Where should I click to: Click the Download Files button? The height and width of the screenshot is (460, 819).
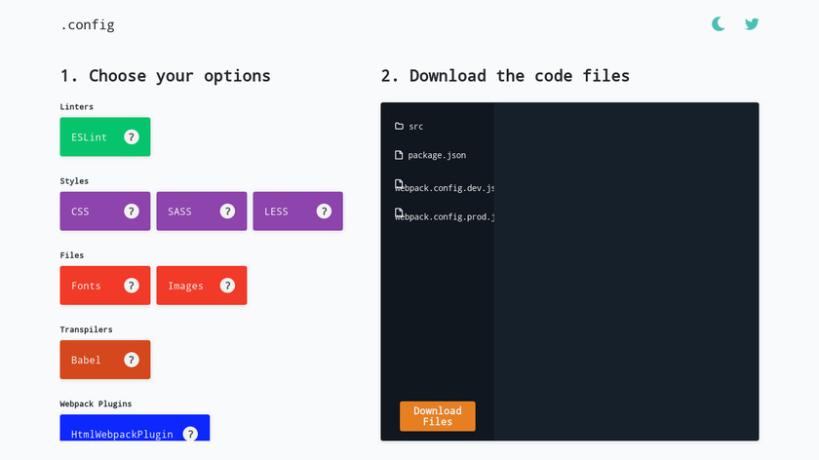438,416
